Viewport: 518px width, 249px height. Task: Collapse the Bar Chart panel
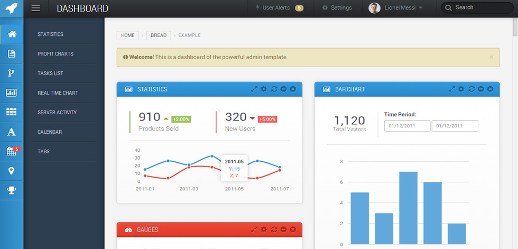(481, 89)
